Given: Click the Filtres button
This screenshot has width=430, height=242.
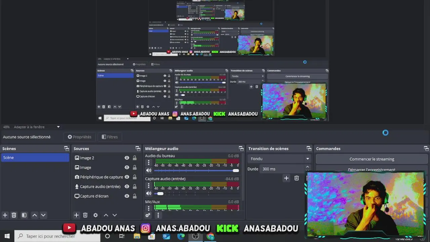Looking at the screenshot, I should [110, 137].
